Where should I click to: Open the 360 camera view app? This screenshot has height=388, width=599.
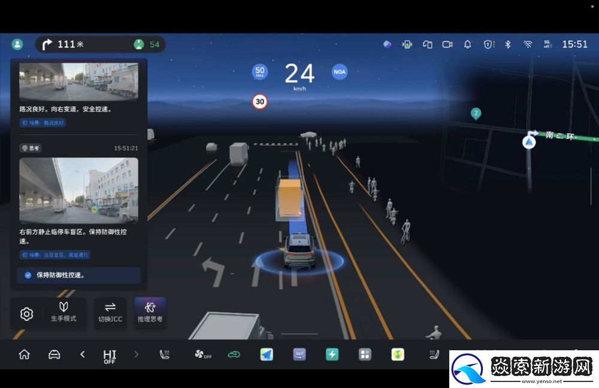point(299,354)
